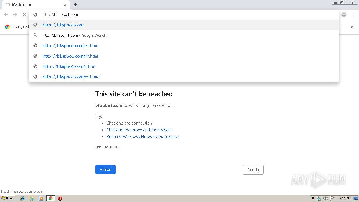Click the ERR_TIMED_OUT error code

(x=108, y=147)
